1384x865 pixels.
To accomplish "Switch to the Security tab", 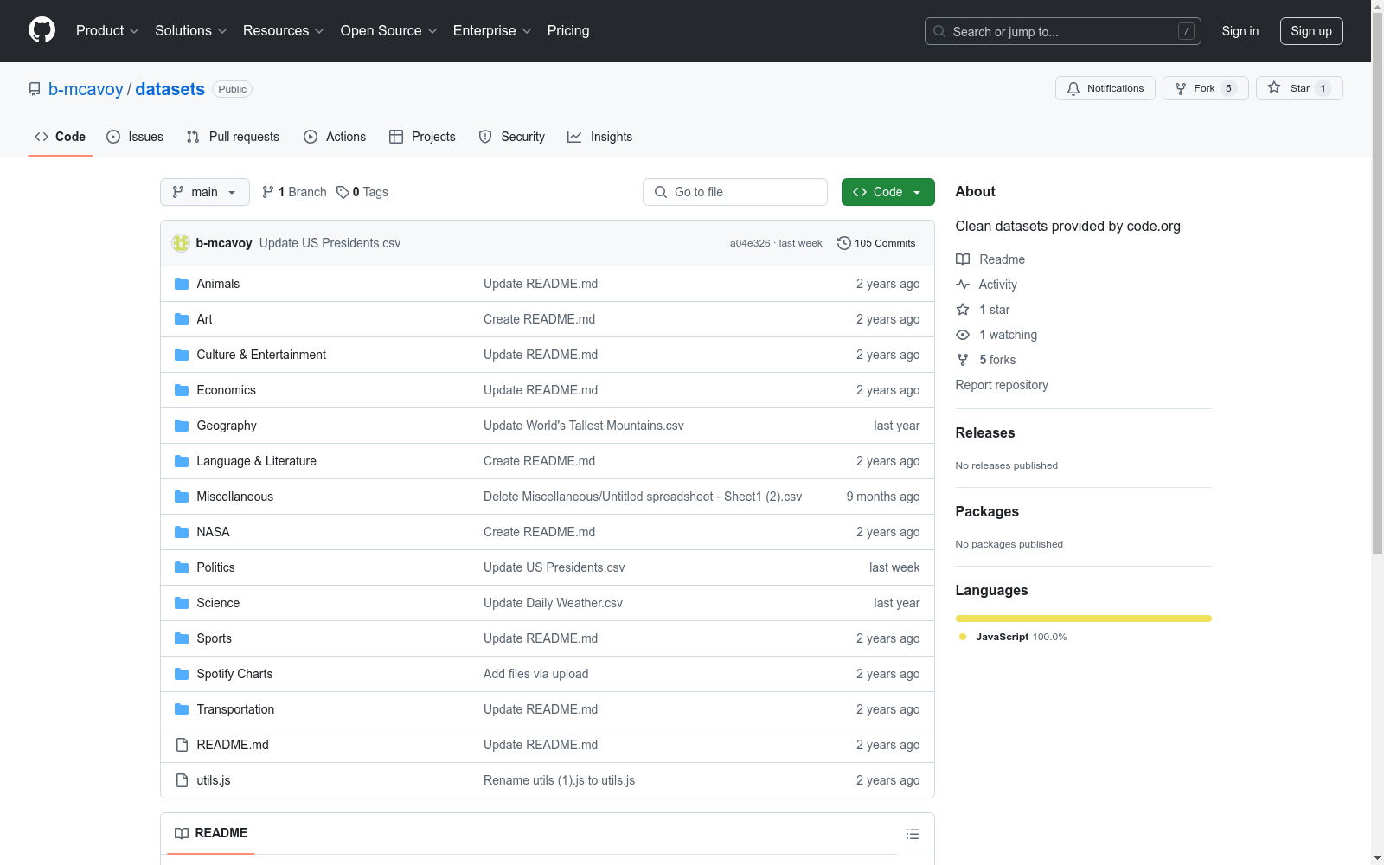I will pyautogui.click(x=512, y=137).
